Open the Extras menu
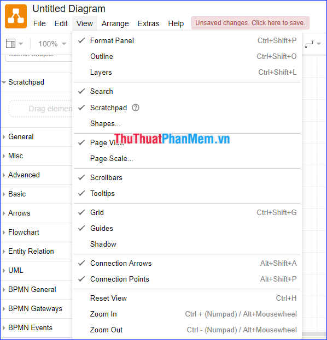 click(148, 23)
